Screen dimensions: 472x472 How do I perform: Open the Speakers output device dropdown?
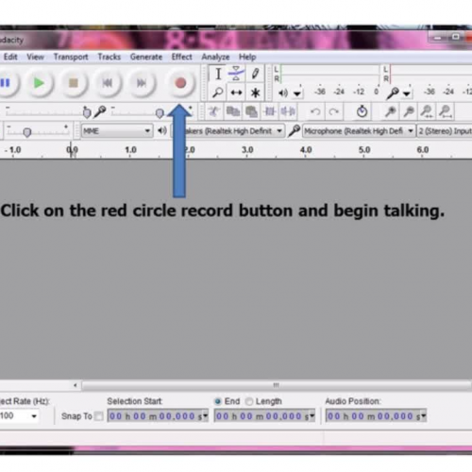point(228,131)
